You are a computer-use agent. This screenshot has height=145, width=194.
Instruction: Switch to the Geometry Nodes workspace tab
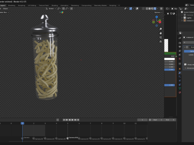100,6
